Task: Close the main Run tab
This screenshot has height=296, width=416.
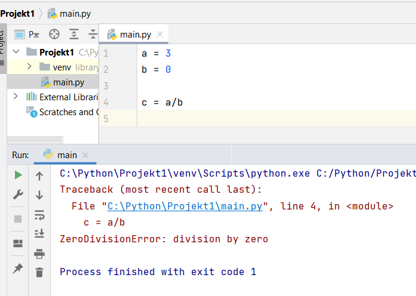Action: 86,155
